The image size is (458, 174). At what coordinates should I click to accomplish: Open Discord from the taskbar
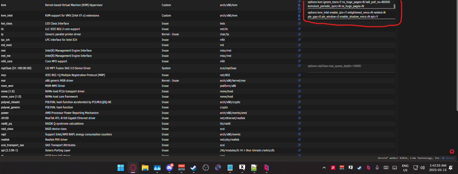tap(169, 168)
